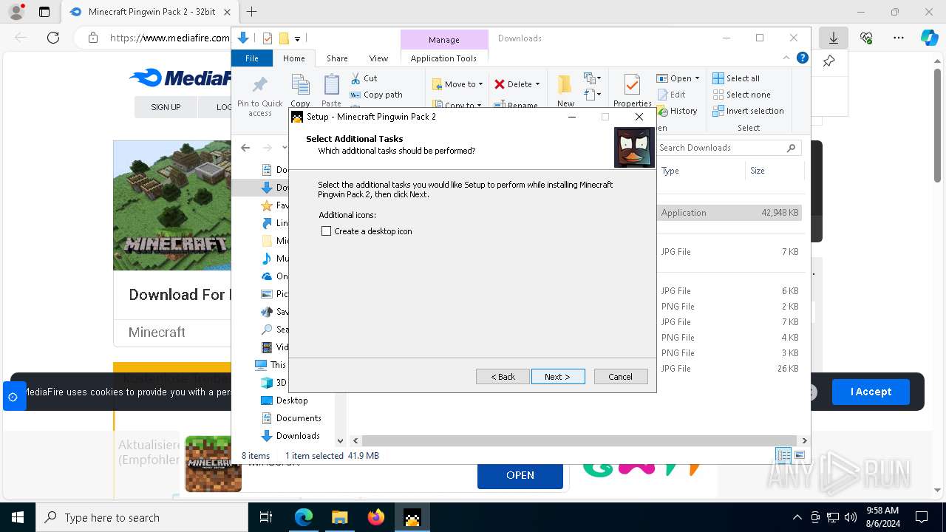
Task: Click the Explorer horizontal scrollbar
Action: (580, 440)
